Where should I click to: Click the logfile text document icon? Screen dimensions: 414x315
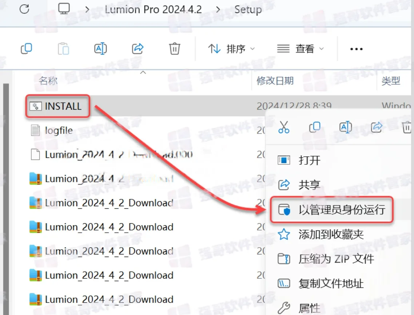point(35,130)
